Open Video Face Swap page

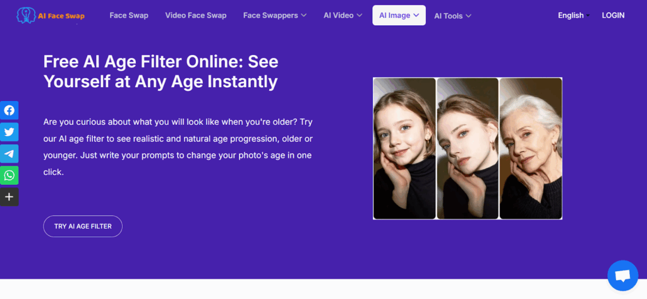point(196,15)
